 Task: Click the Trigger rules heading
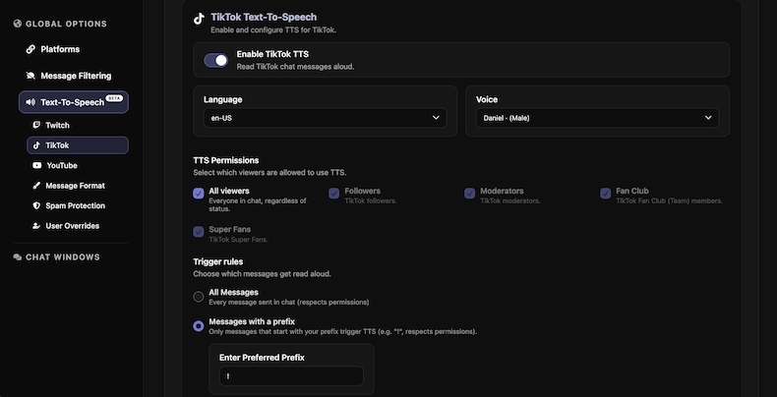218,261
